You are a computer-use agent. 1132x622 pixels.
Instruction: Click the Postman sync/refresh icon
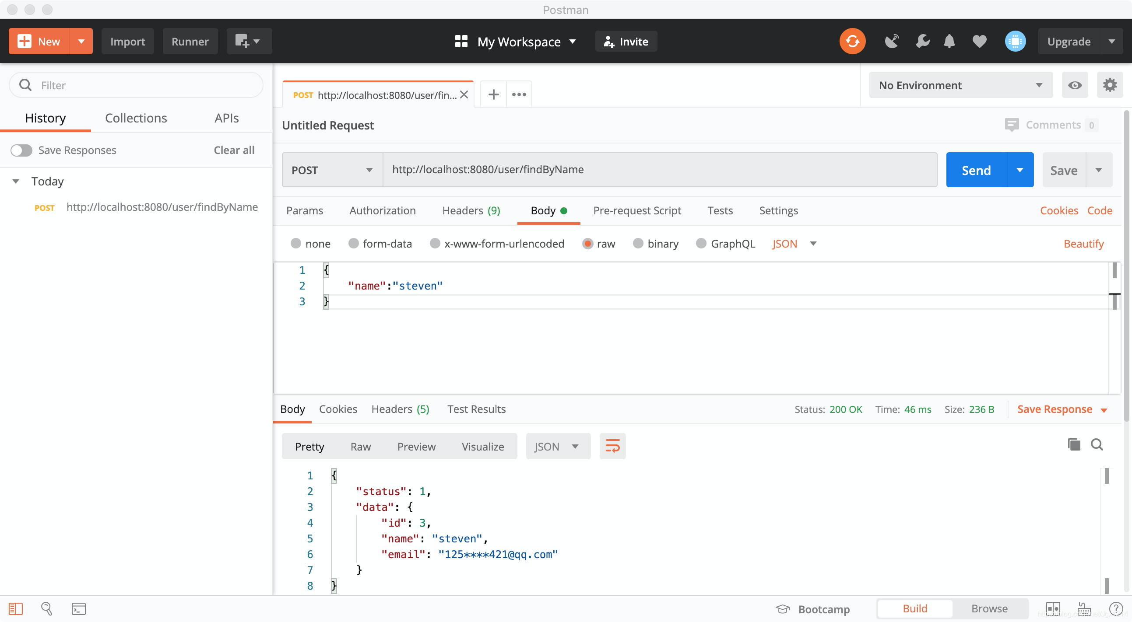pyautogui.click(x=851, y=41)
